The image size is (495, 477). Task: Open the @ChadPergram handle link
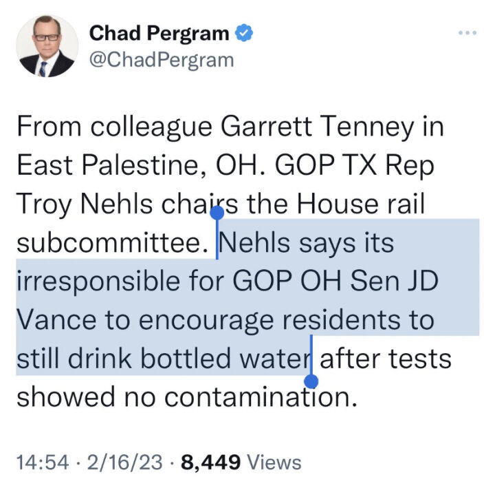162,59
